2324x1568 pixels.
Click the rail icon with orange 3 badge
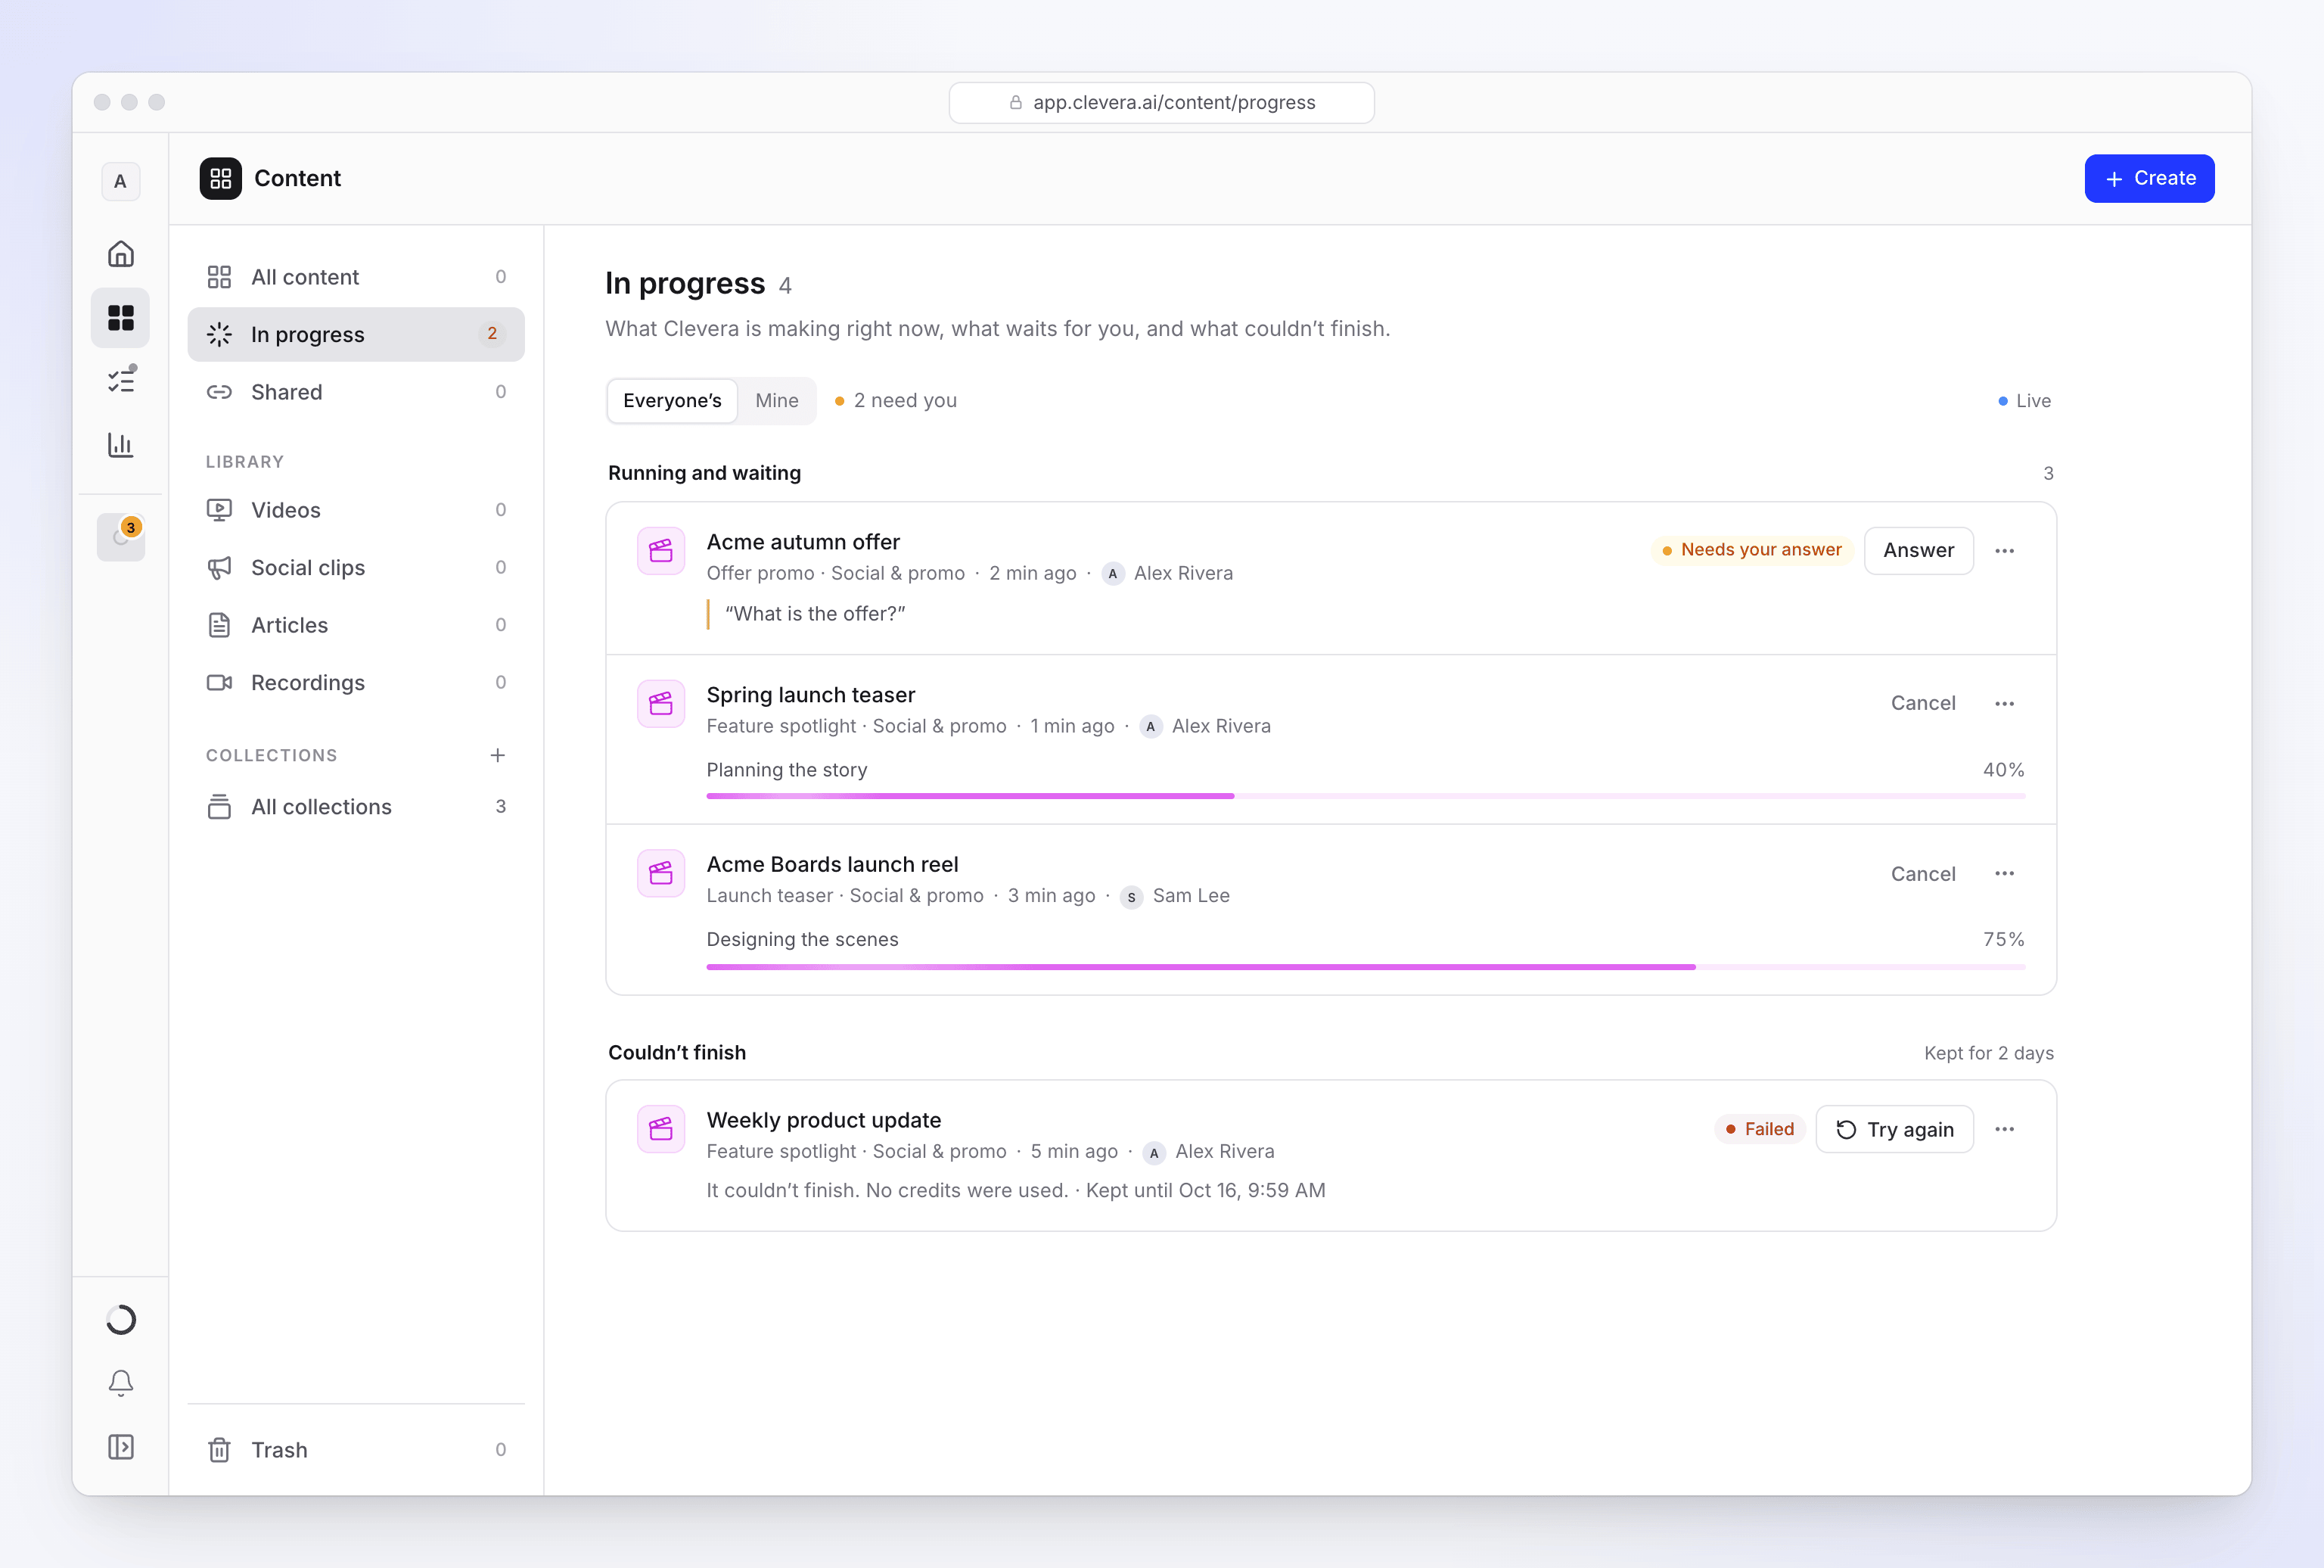point(121,537)
